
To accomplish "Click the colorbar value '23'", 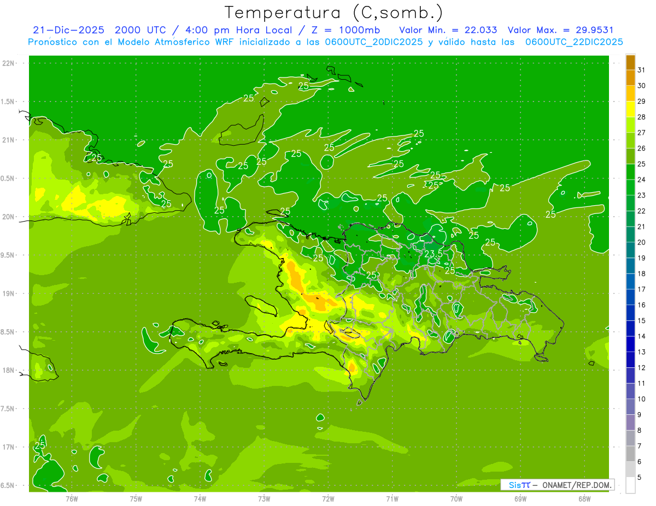I will [x=642, y=195].
